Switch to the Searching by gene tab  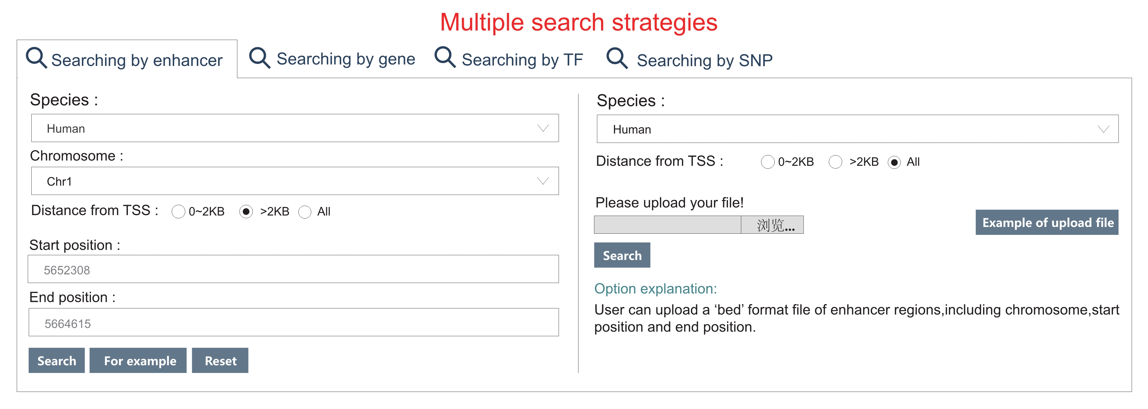332,59
